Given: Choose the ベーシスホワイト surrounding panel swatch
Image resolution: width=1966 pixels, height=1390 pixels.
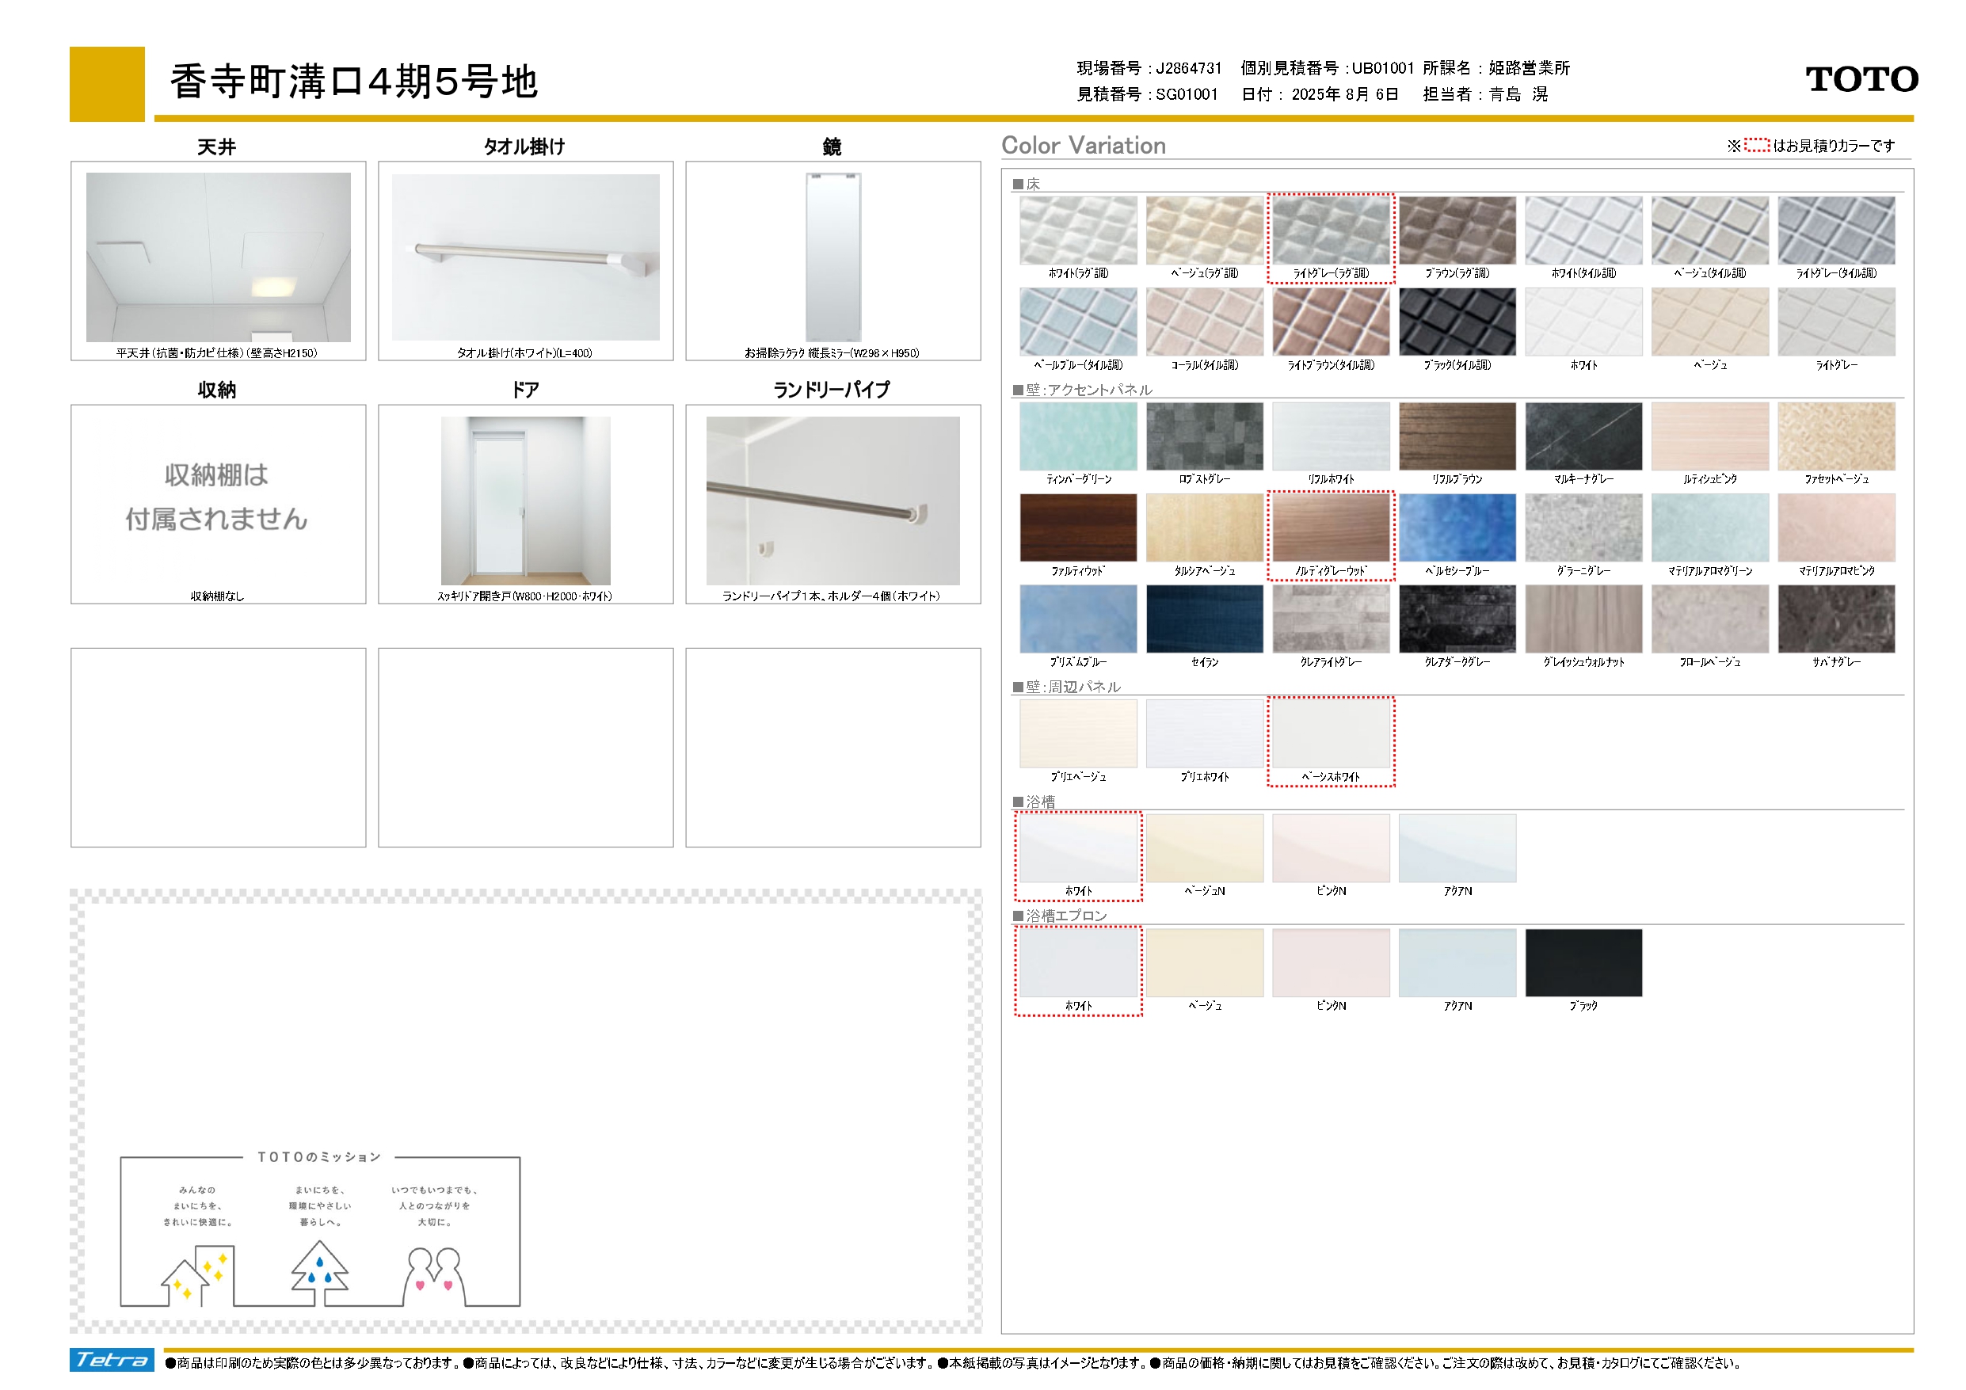Looking at the screenshot, I should [x=1331, y=734].
